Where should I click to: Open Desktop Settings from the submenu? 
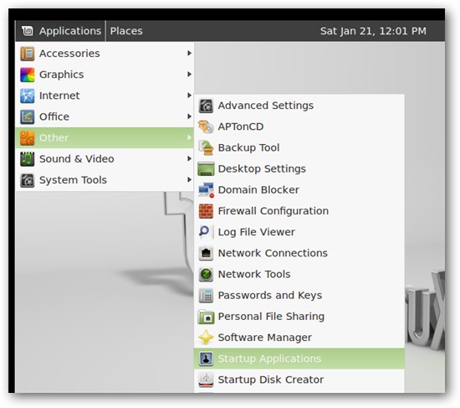tap(299, 169)
